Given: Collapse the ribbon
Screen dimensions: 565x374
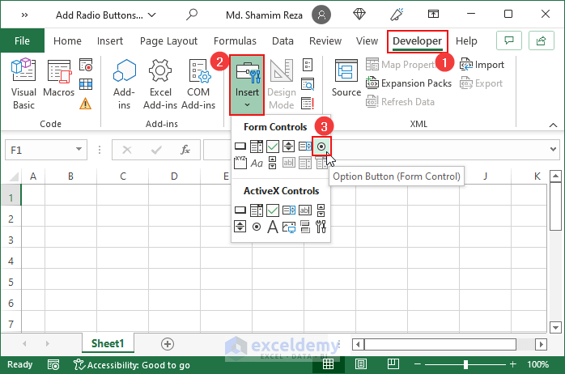Looking at the screenshot, I should point(553,125).
